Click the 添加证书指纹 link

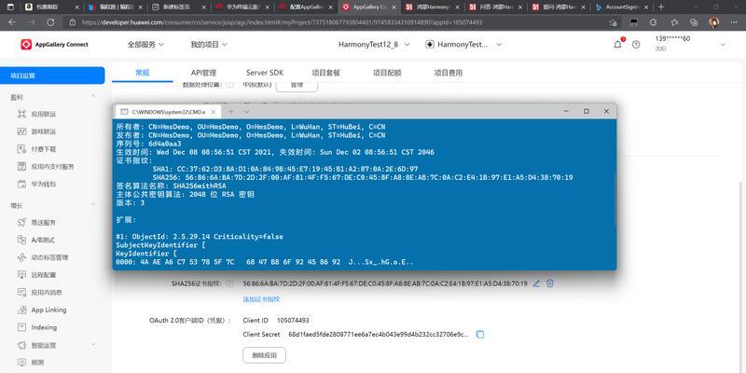pyautogui.click(x=261, y=299)
